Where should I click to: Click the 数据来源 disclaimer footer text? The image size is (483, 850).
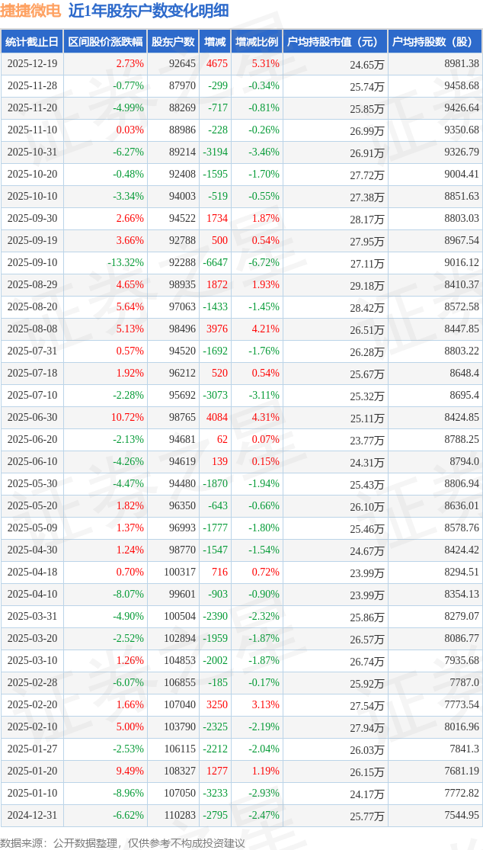point(123,842)
